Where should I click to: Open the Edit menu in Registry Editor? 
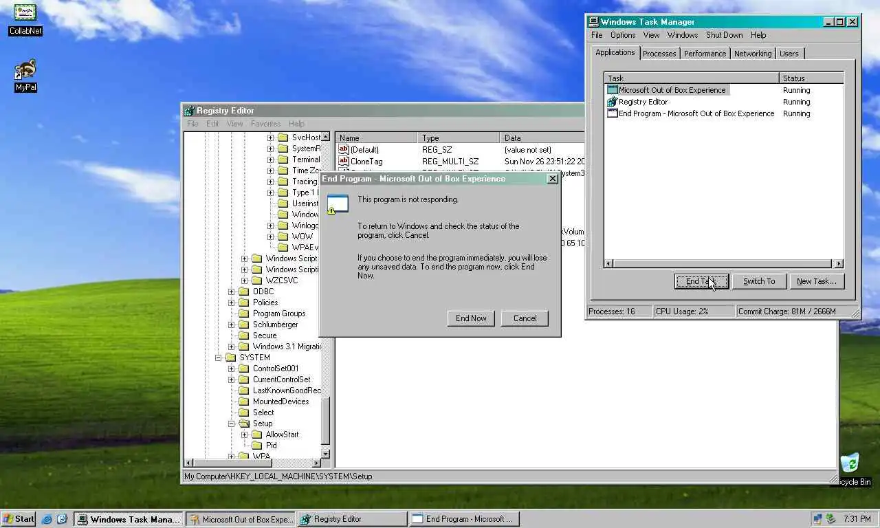pyautogui.click(x=212, y=124)
